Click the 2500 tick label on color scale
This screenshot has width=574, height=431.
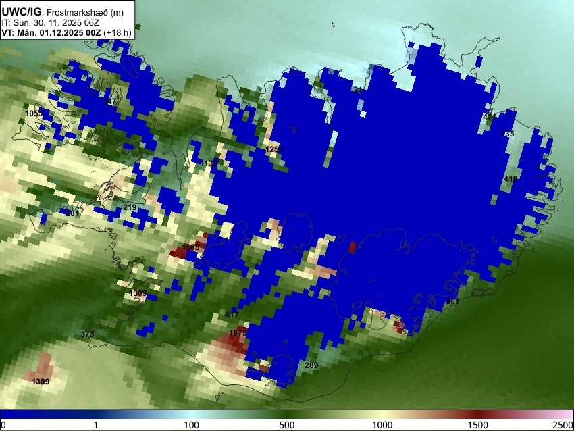pyautogui.click(x=563, y=425)
